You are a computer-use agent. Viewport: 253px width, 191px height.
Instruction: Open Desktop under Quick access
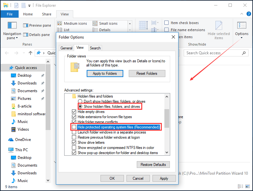coord(24,75)
